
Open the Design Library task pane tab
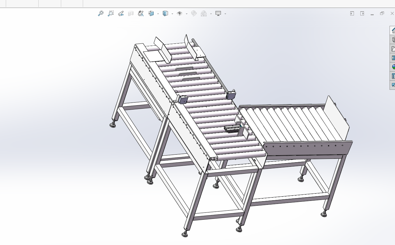pos(393,40)
